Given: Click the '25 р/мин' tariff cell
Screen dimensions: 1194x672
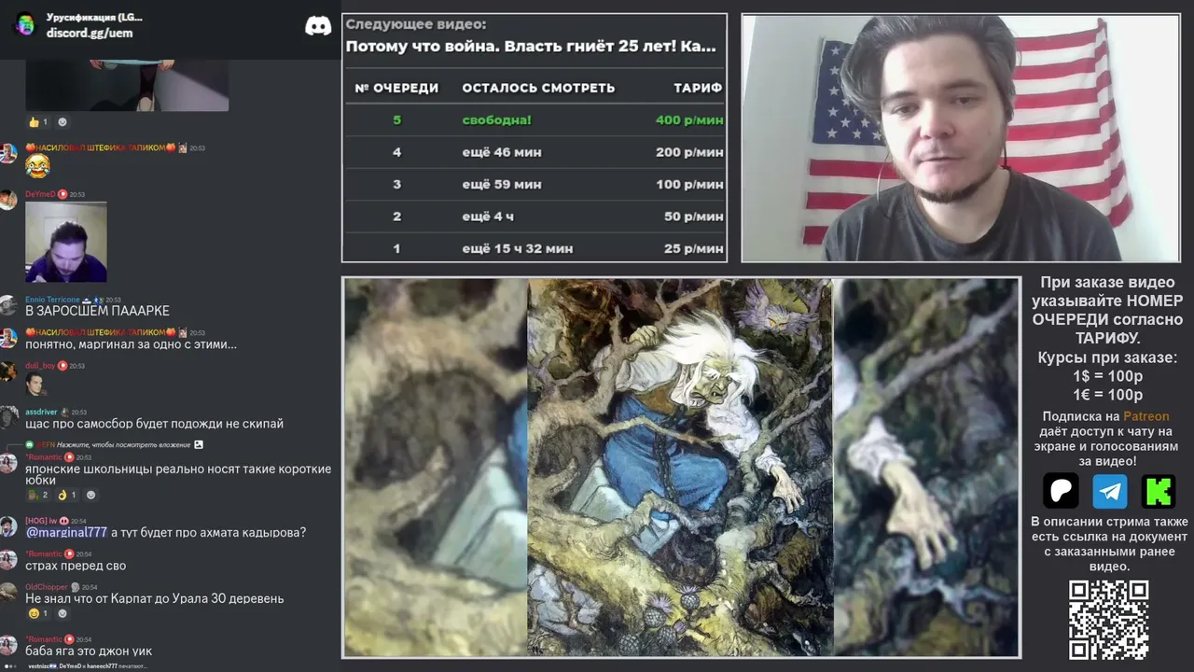Looking at the screenshot, I should coord(693,248).
